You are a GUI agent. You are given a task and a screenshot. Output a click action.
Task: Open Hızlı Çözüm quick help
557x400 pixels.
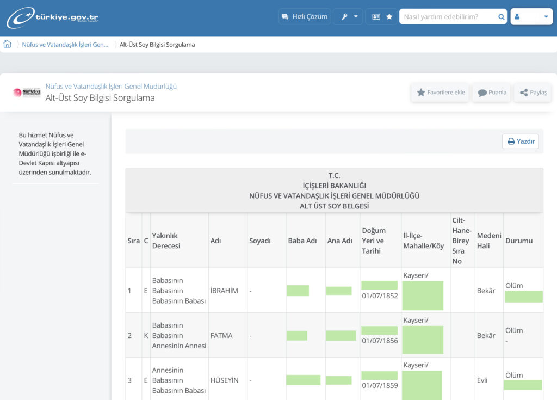pyautogui.click(x=304, y=17)
